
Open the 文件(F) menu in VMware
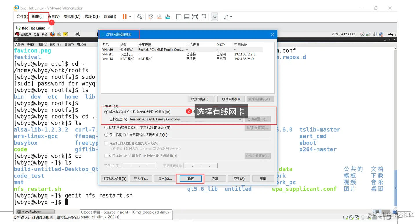[22, 17]
